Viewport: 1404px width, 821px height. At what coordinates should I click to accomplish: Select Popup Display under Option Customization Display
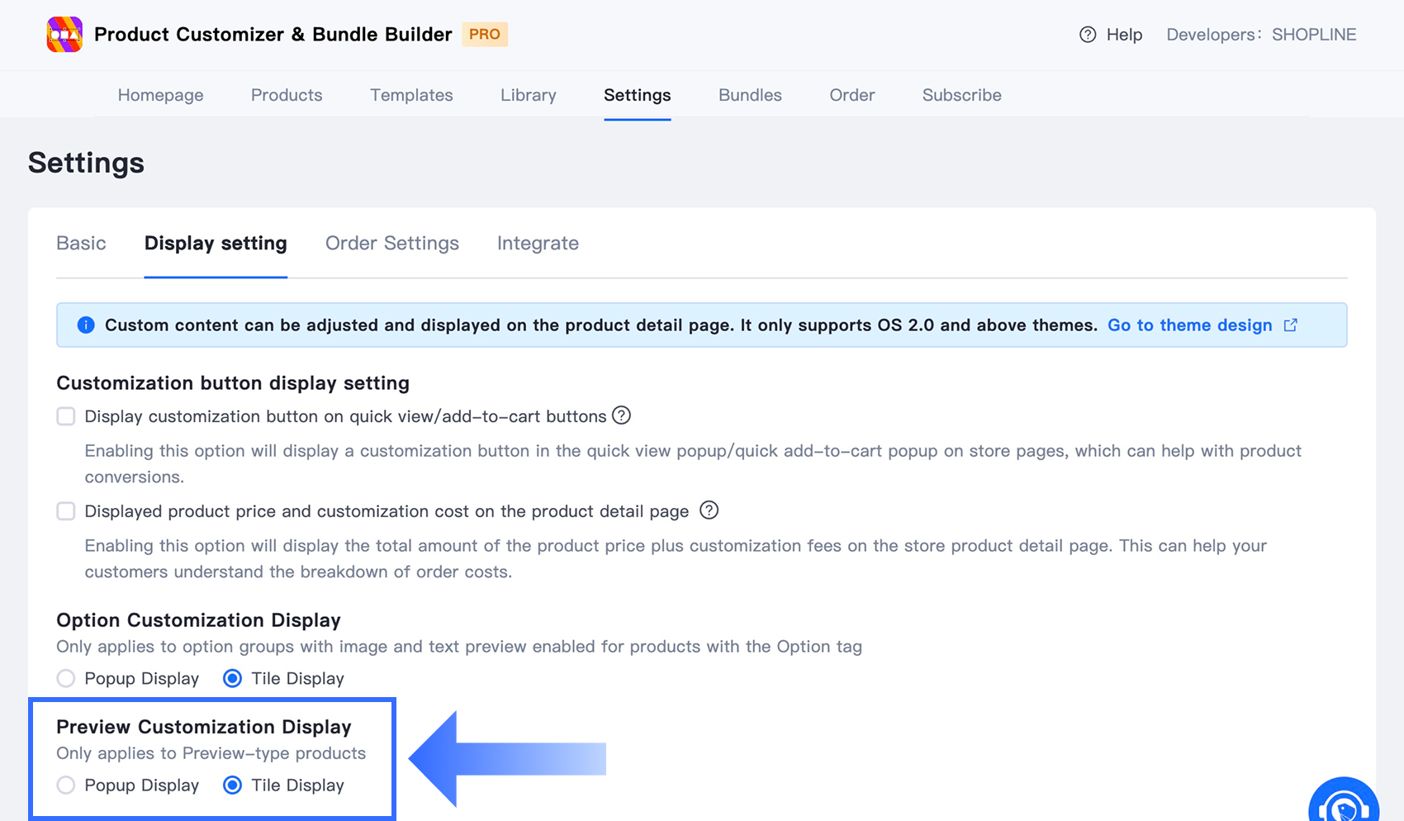tap(66, 679)
